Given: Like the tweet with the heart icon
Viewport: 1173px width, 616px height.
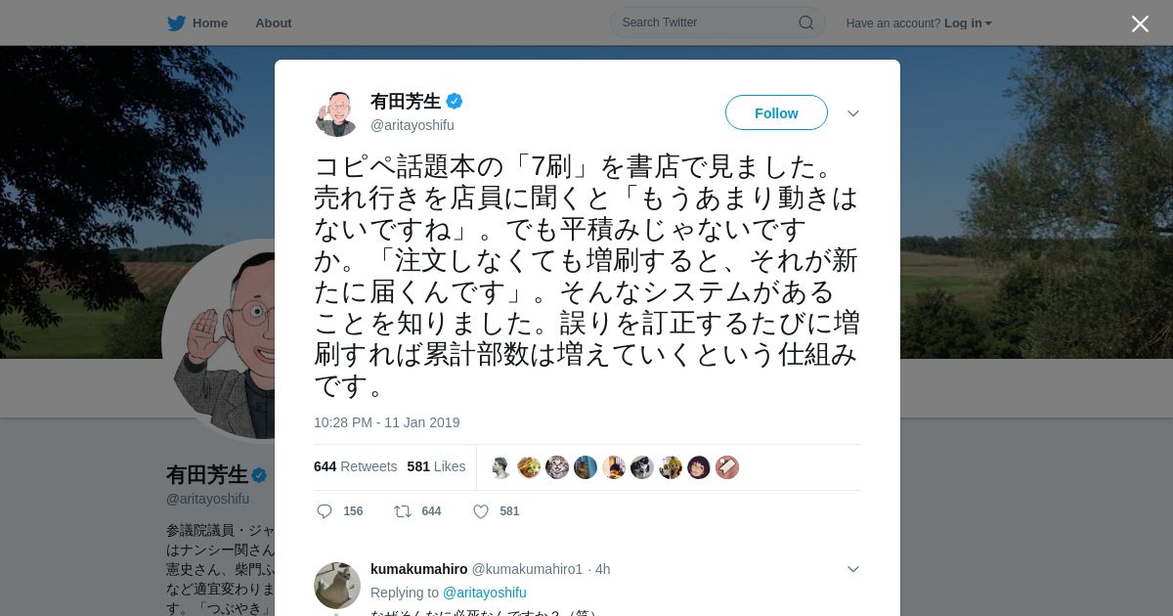Looking at the screenshot, I should 481,511.
